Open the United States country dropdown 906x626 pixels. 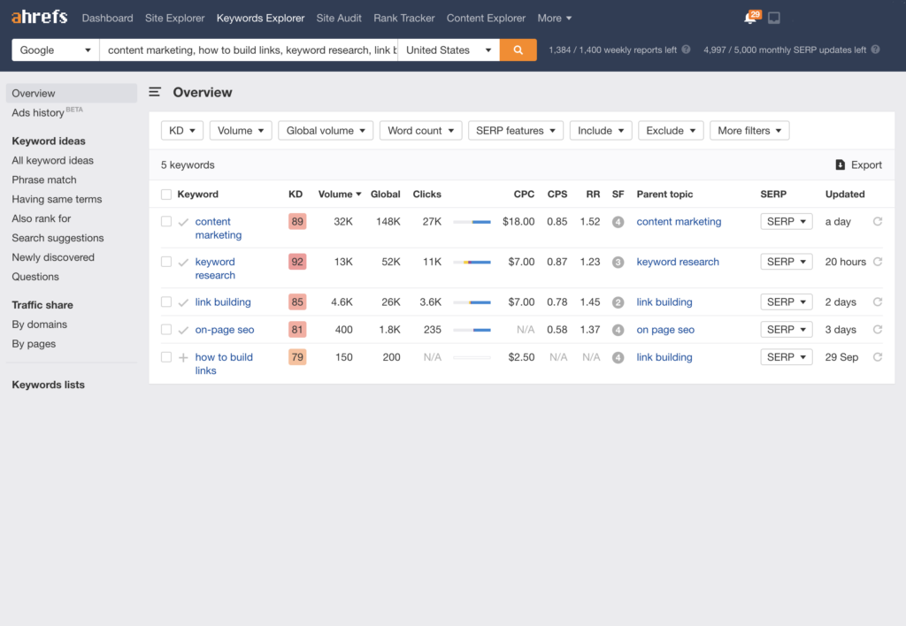(x=449, y=50)
